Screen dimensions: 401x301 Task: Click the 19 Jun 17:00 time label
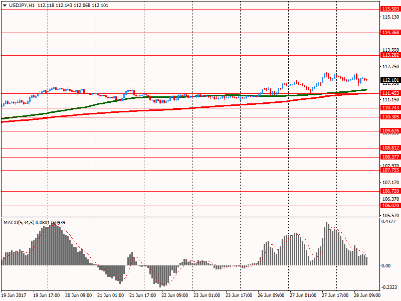46,295
